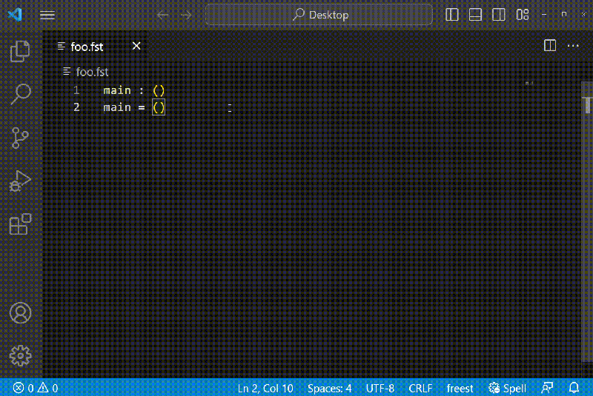Screen dimensions: 593x396
Task: Open the notifications bell
Action: click(x=574, y=388)
